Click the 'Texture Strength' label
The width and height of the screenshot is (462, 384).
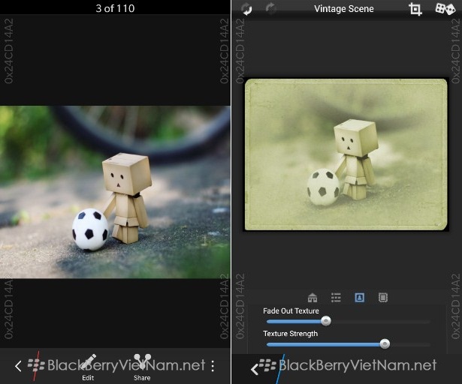tap(290, 334)
